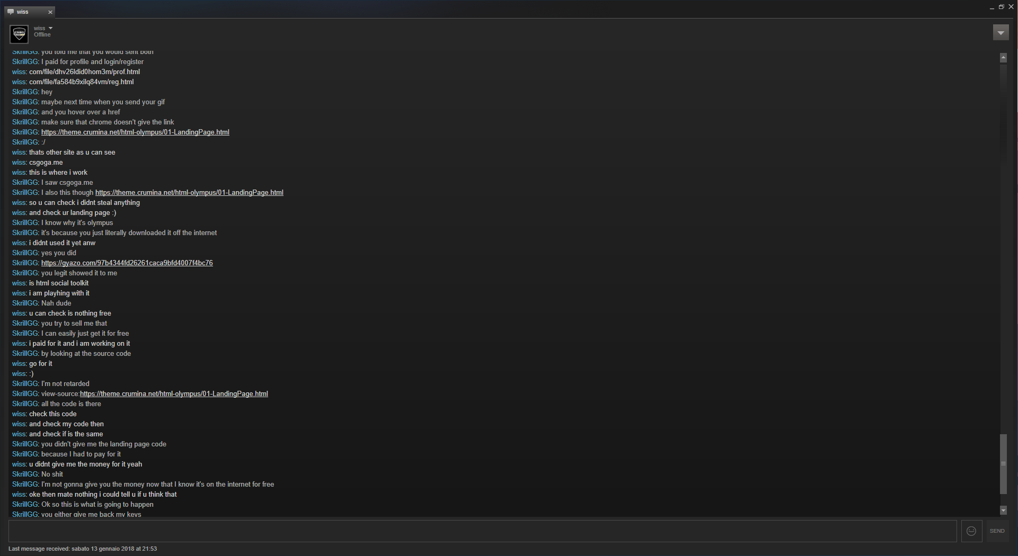Click the scrollbar up arrow
1018x556 pixels.
point(1003,58)
